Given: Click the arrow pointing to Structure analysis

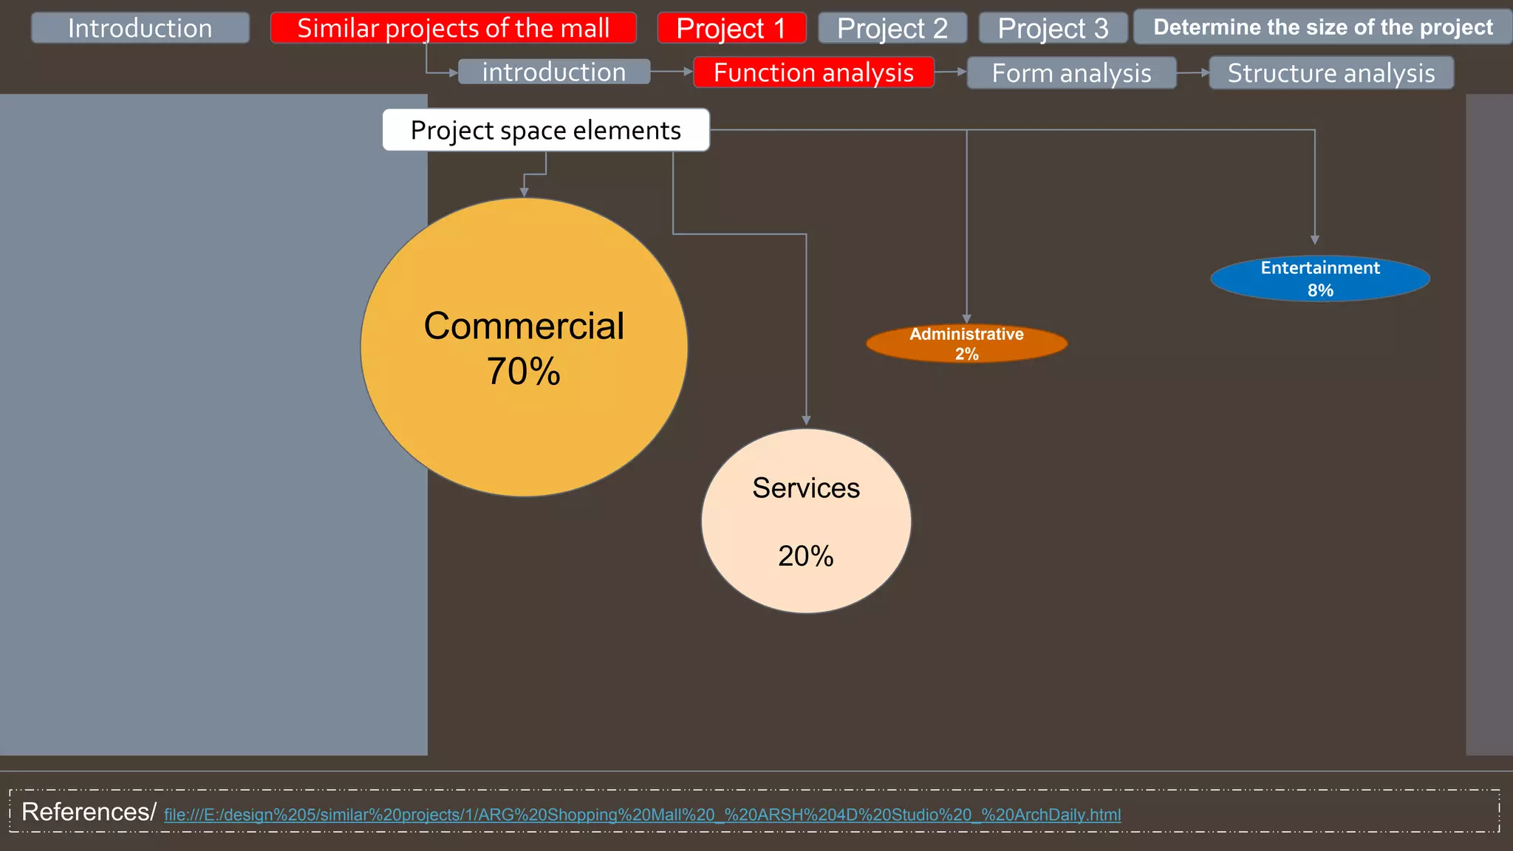Looking at the screenshot, I should pyautogui.click(x=1192, y=73).
